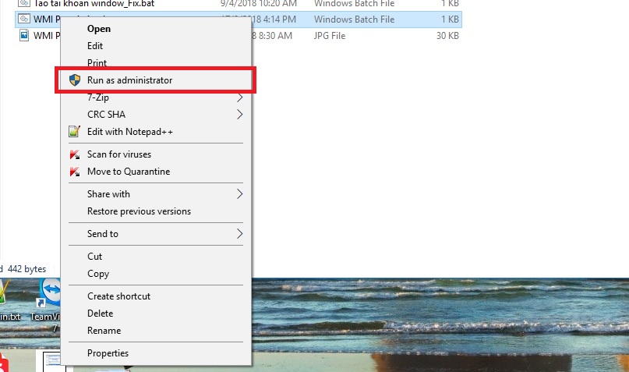Choose Rename from the context menu

104,331
